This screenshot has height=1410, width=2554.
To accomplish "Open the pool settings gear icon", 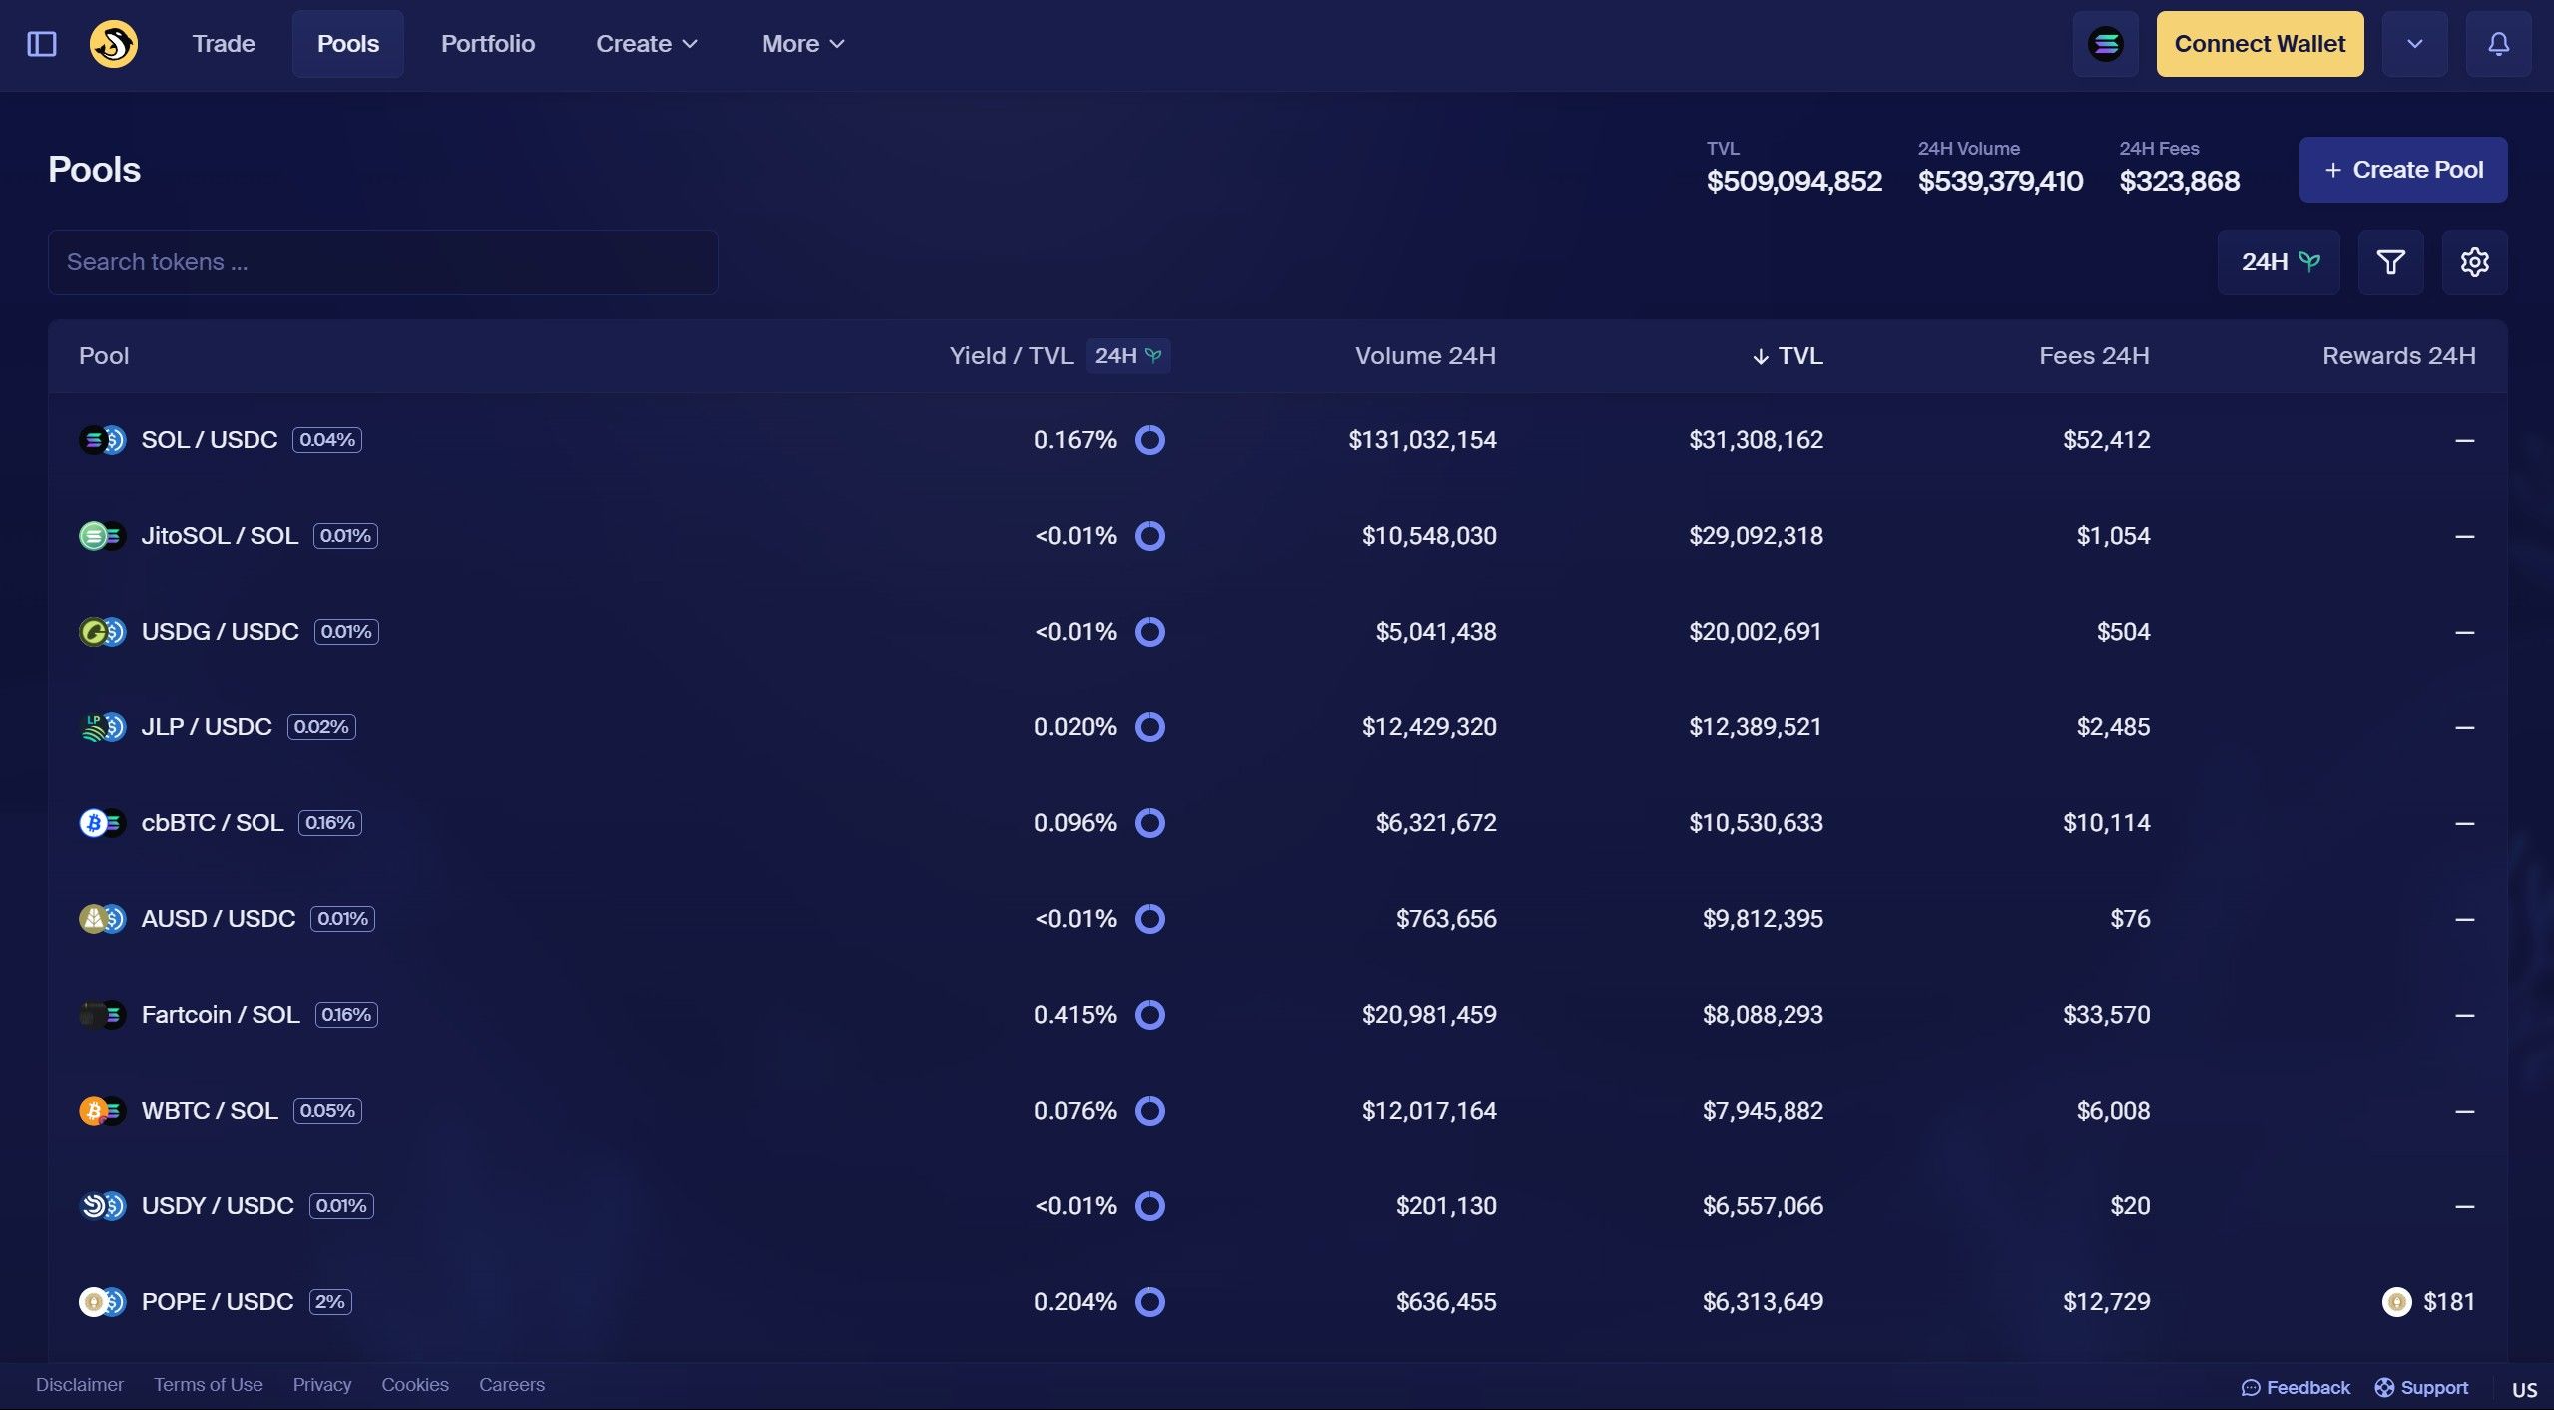I will coord(2474,262).
